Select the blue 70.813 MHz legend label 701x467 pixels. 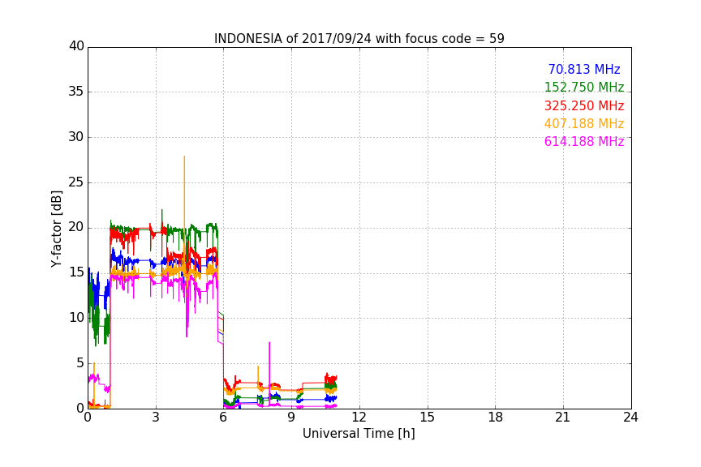coord(584,70)
